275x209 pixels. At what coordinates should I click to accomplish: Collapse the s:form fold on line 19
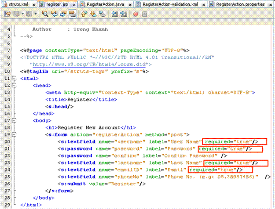[x=14, y=134]
